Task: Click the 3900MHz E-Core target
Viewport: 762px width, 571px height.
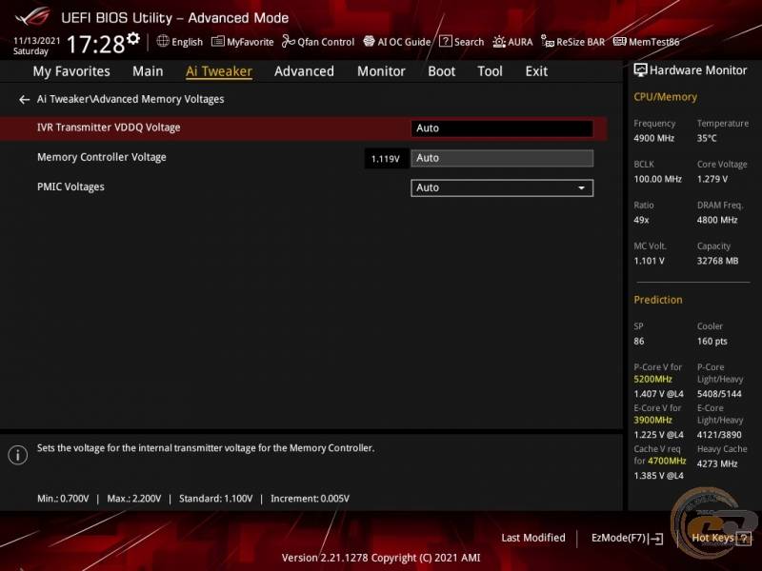Action: tap(652, 420)
